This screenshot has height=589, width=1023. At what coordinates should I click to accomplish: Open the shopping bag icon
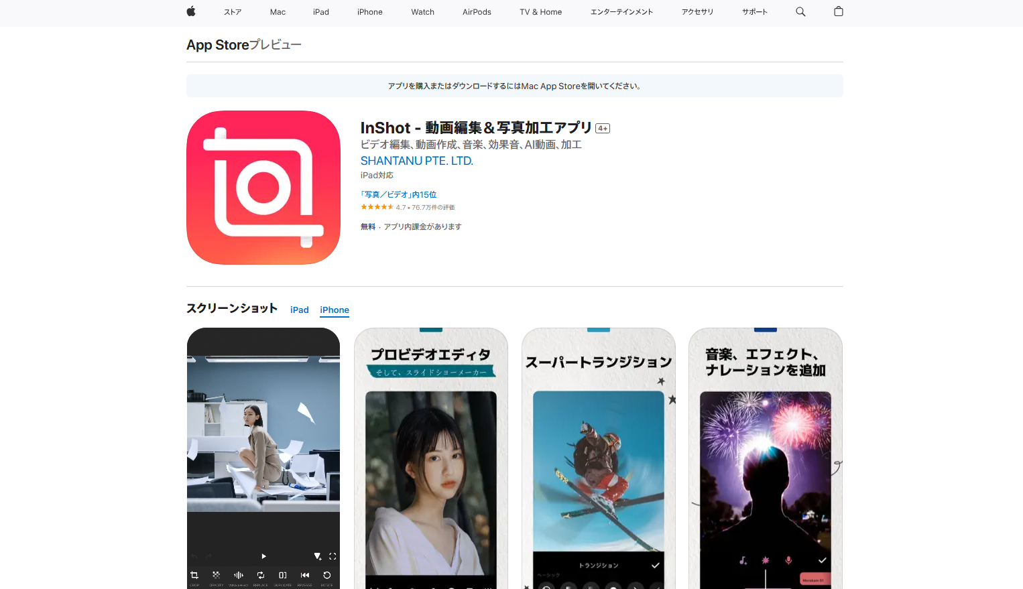[838, 11]
